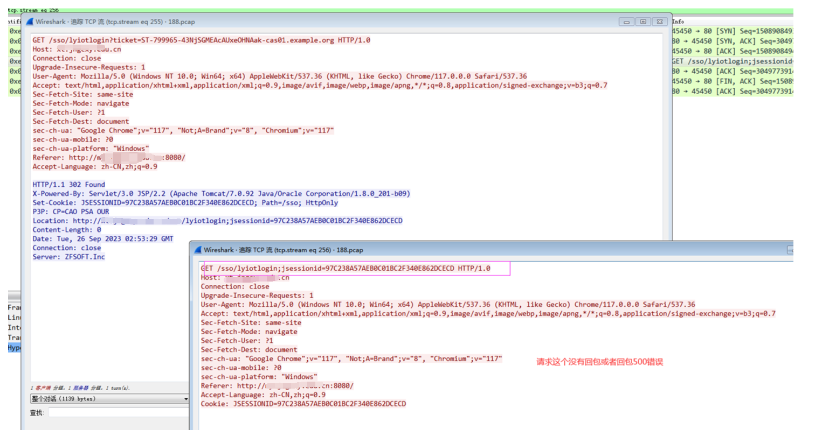Image resolution: width=829 pixels, height=443 pixels.
Task: Click the Wireshark fin icon in stream 255 title bar
Action: [x=30, y=22]
